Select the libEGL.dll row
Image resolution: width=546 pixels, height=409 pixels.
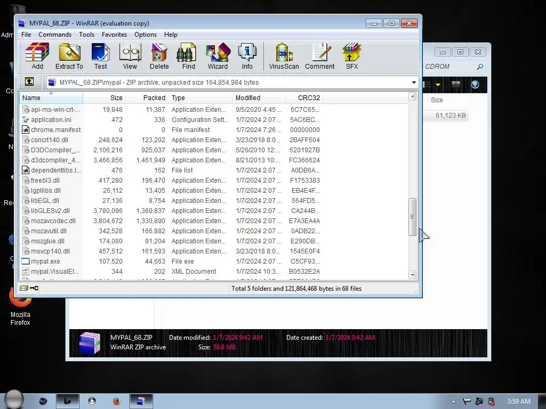coord(171,201)
